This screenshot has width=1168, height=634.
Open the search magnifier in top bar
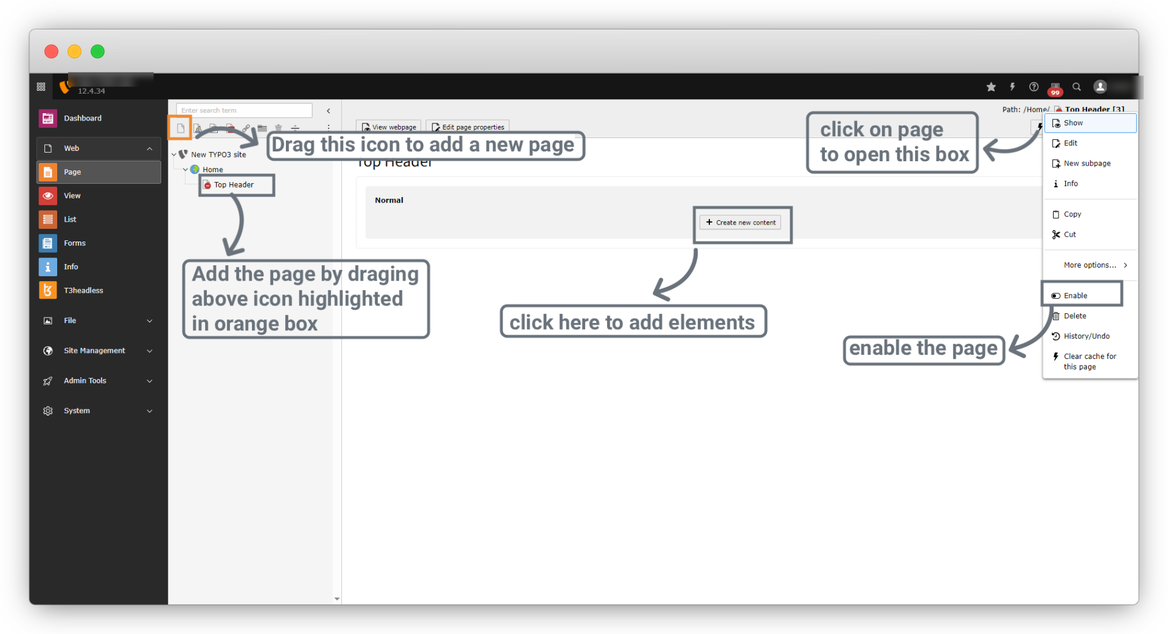point(1077,87)
